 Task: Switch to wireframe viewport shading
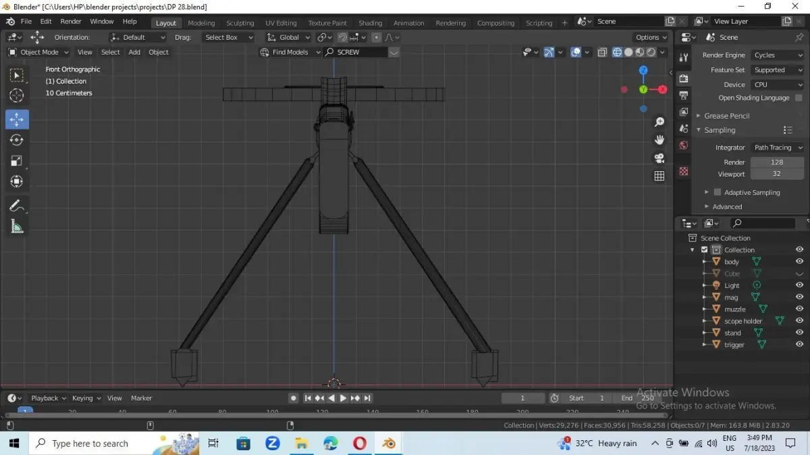coord(617,52)
